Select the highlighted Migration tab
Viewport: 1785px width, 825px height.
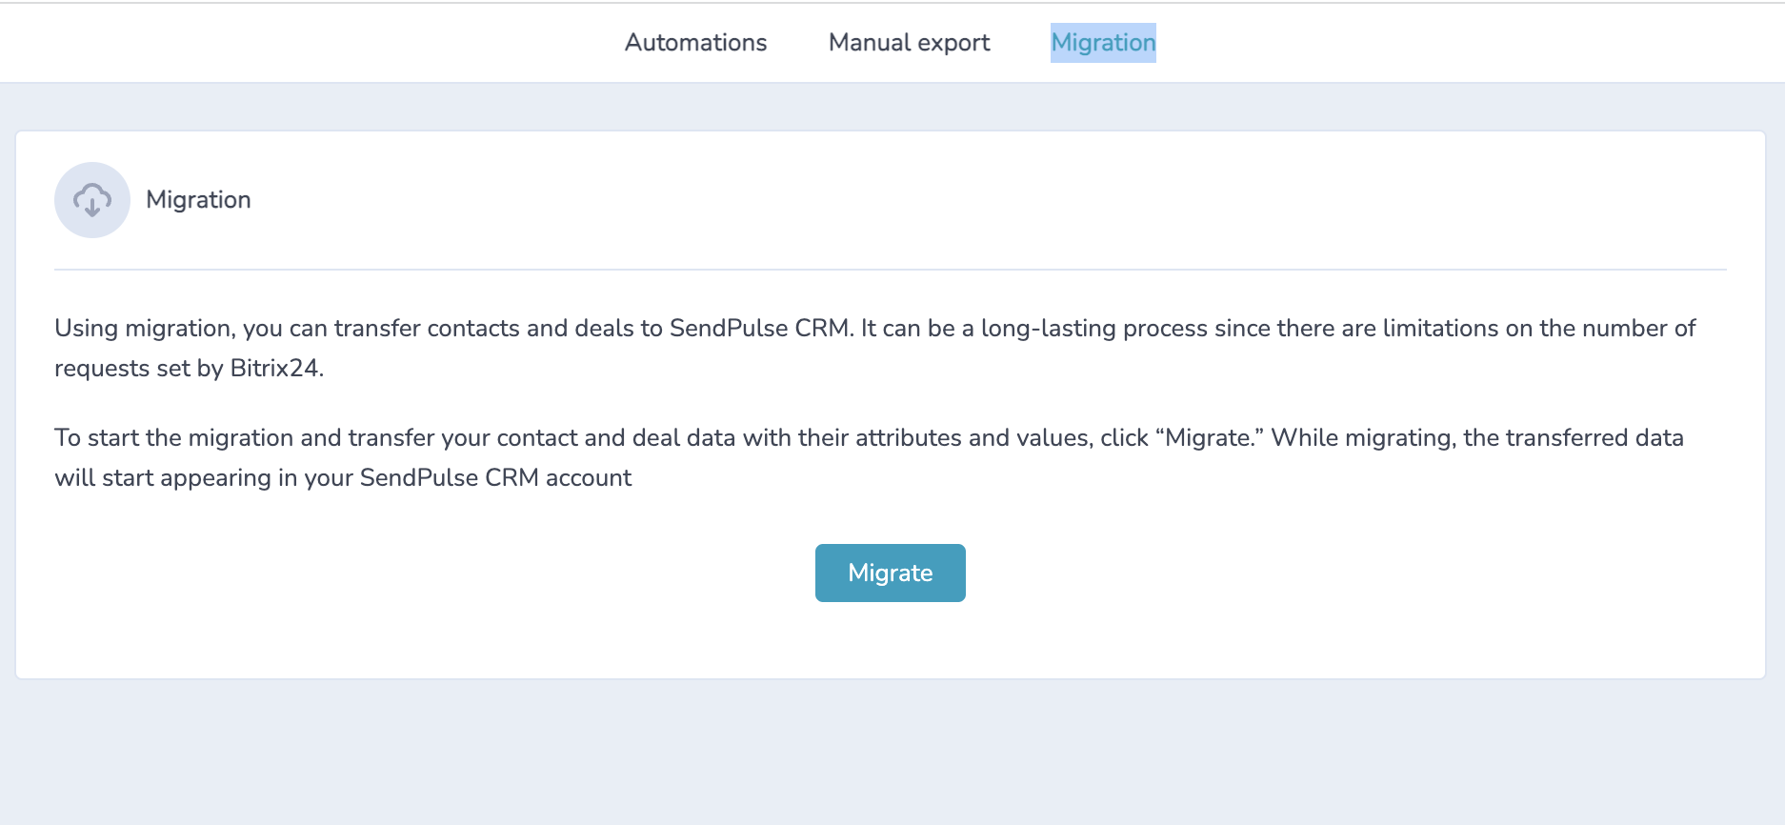(1103, 43)
